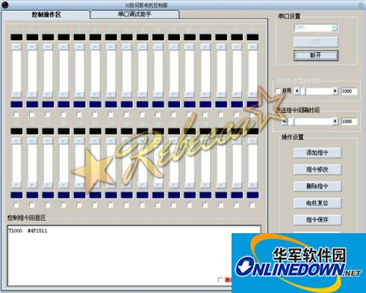Click the thumb of 发送指令间隔时间 slider

[291, 121]
